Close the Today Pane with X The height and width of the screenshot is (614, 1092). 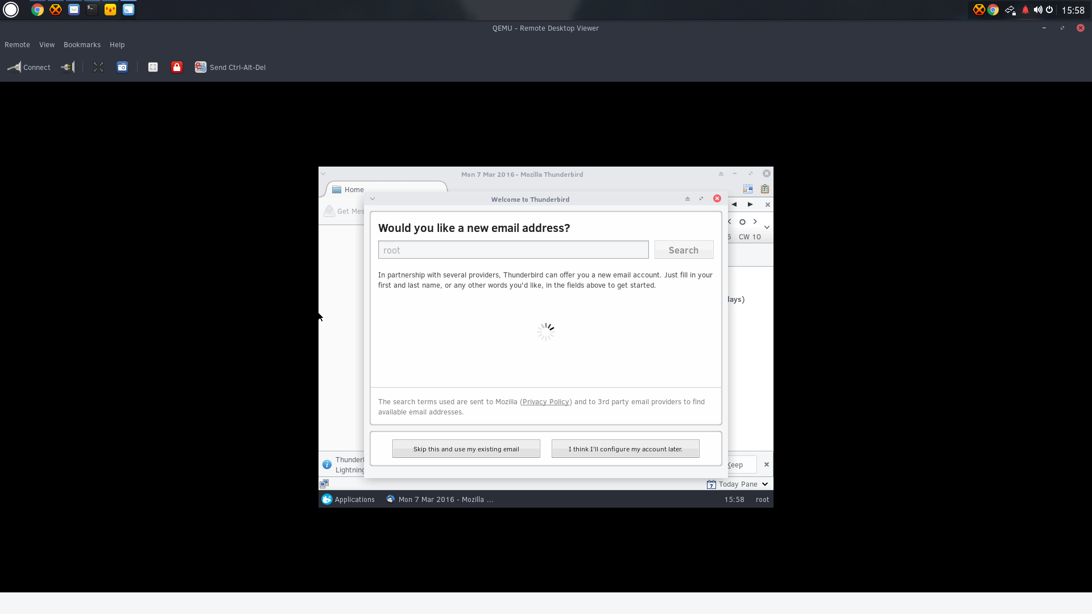pos(767,205)
